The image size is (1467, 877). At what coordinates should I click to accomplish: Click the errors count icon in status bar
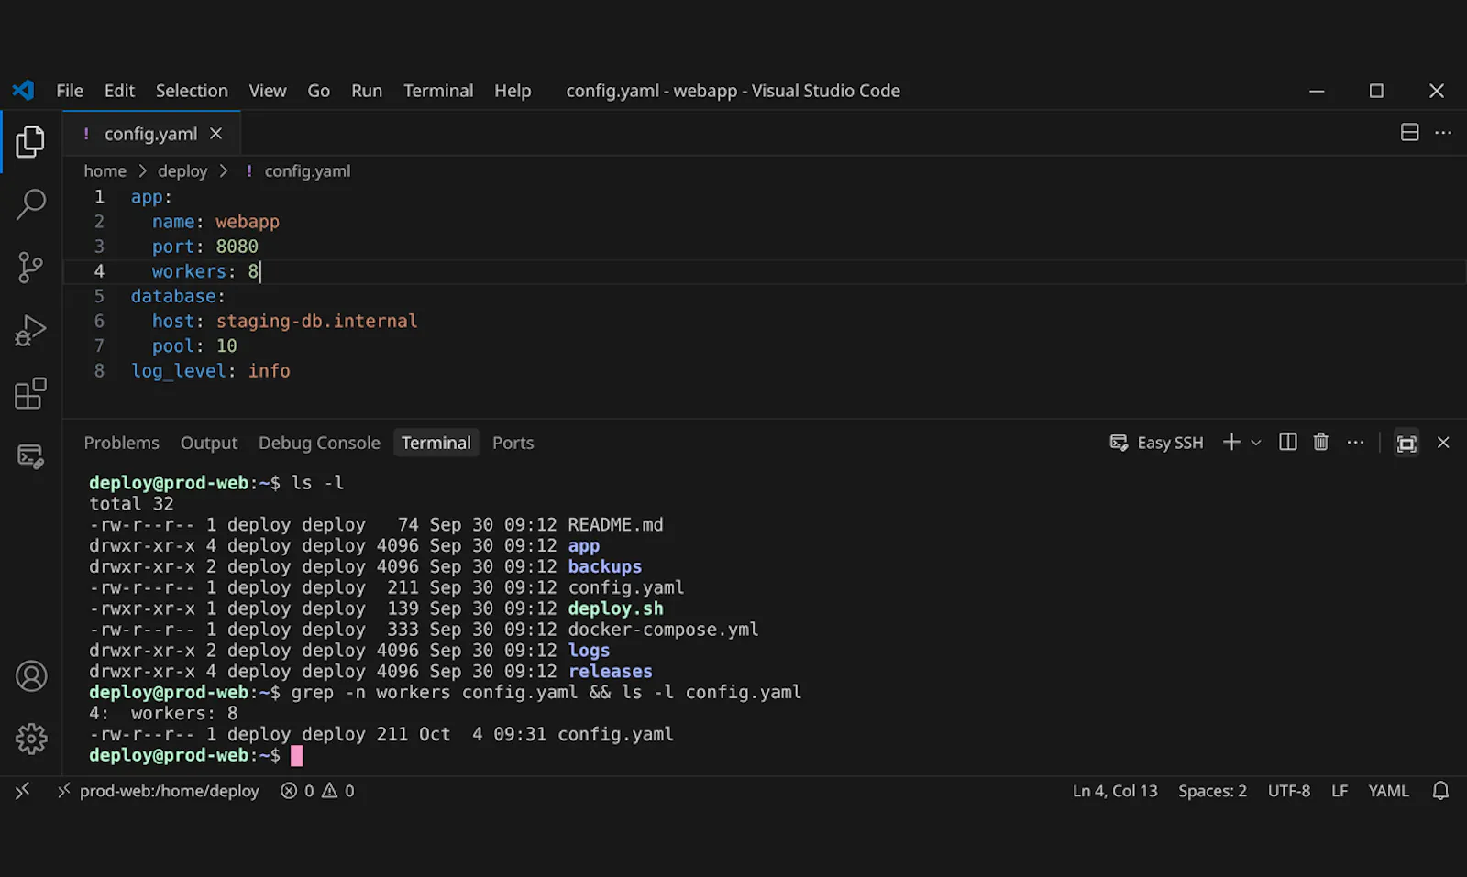pyautogui.click(x=289, y=790)
